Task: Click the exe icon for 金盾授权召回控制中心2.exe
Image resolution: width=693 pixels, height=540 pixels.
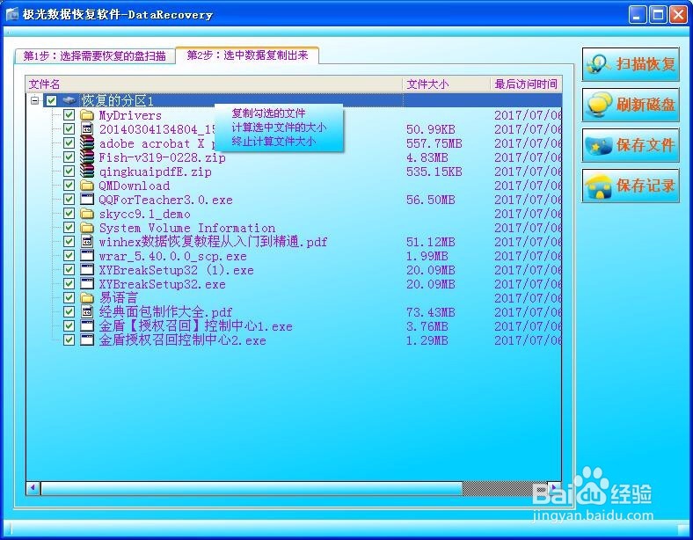Action: [87, 340]
